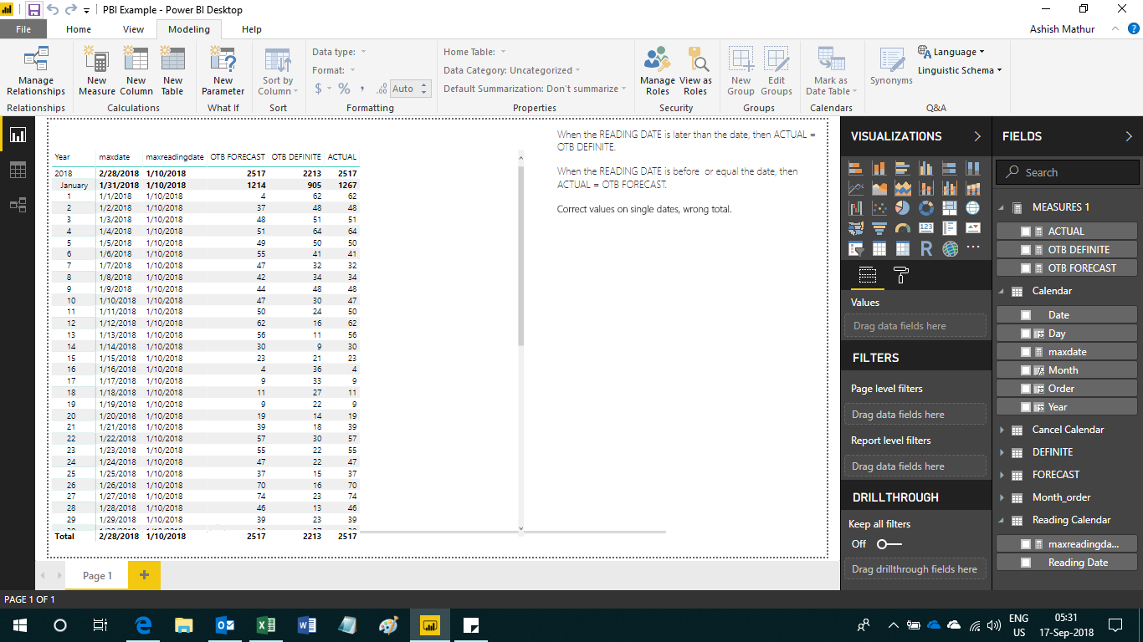This screenshot has width=1143, height=642.
Task: Add a new report page with plus button
Action: coord(144,575)
